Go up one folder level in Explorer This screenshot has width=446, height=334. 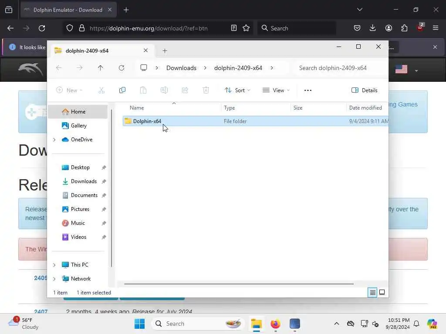[101, 68]
